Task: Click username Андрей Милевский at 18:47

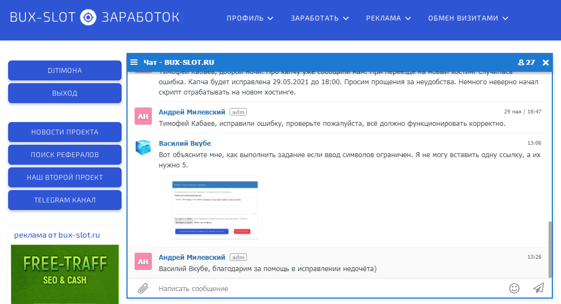Action: coord(192,112)
